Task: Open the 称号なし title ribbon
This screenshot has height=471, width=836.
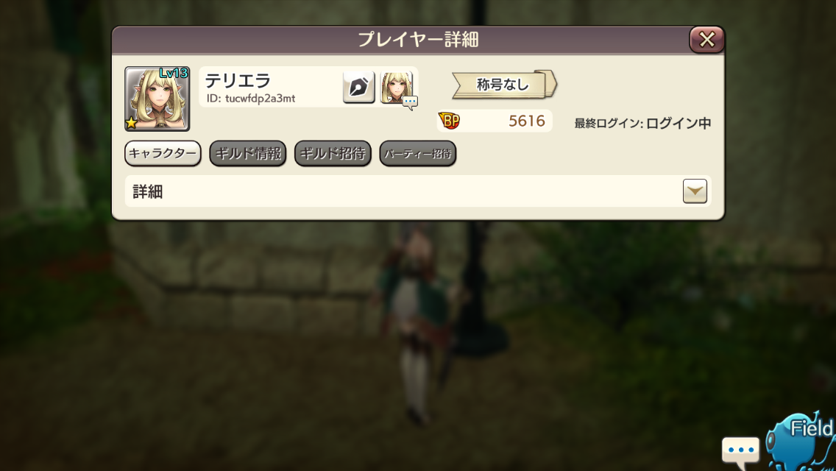Action: click(504, 85)
